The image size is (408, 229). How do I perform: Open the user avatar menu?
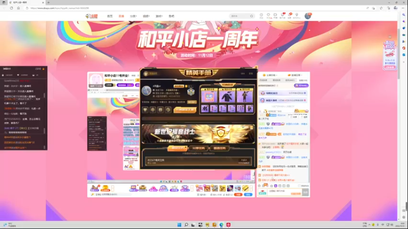tap(308, 16)
